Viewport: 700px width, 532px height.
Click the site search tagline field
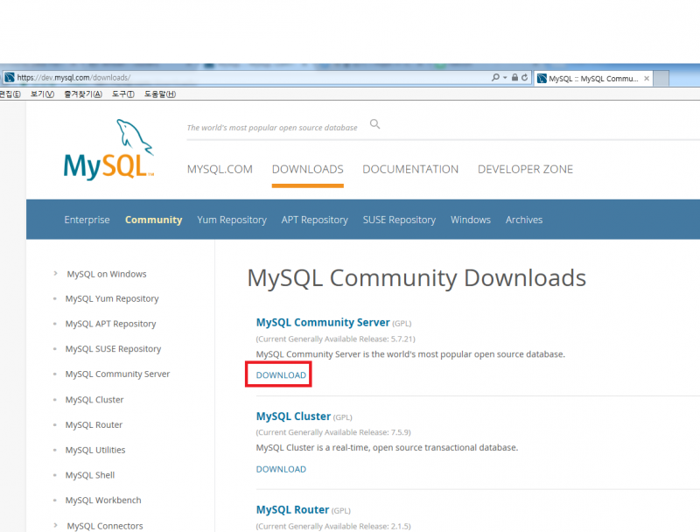[x=272, y=128]
